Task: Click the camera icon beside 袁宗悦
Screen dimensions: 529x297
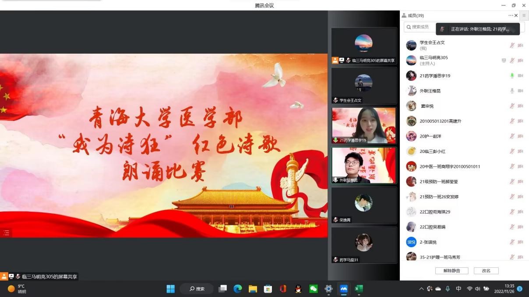Action: (520, 106)
